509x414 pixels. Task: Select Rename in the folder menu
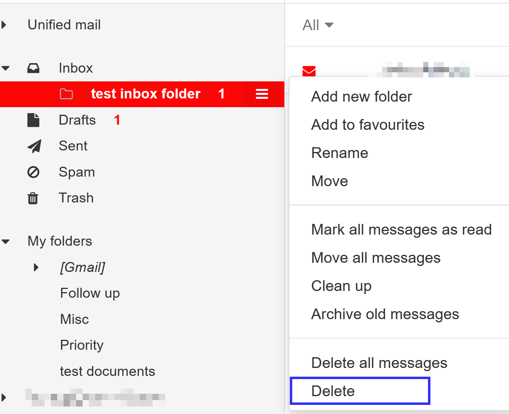tap(339, 153)
